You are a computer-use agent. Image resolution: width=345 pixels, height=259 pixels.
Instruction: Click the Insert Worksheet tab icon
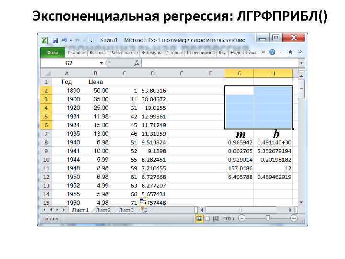click(x=144, y=210)
